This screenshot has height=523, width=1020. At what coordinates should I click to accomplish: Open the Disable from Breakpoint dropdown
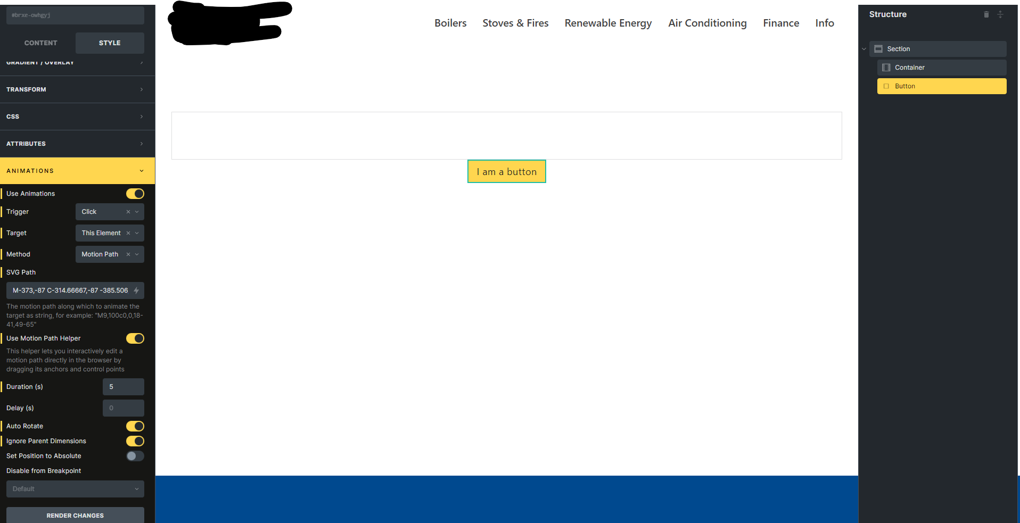click(x=75, y=488)
